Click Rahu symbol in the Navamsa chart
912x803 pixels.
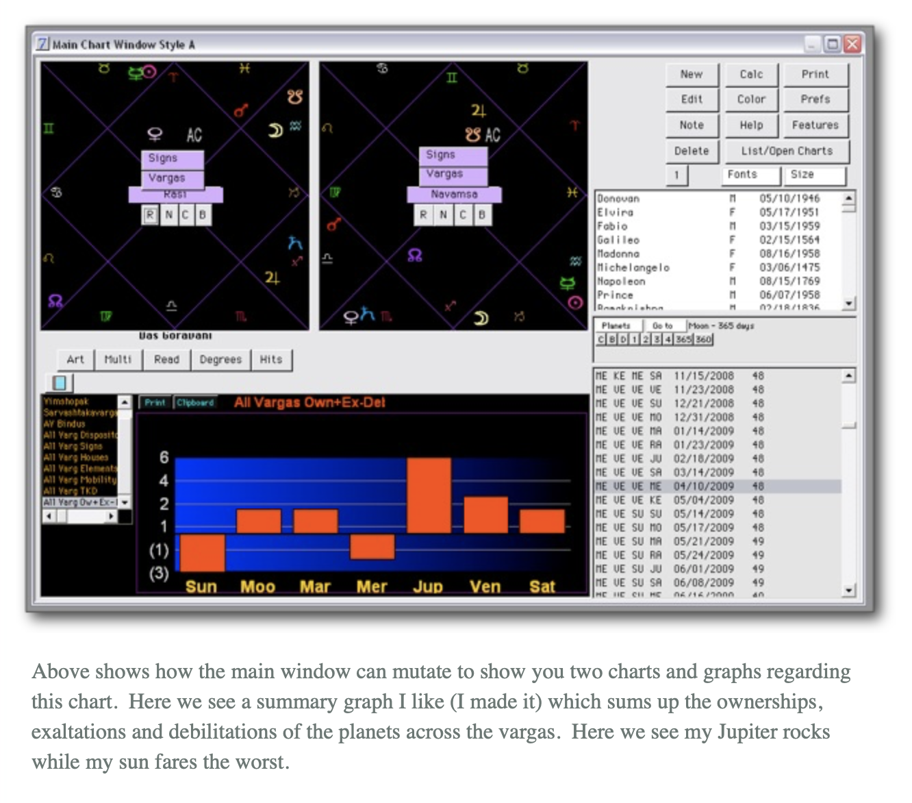click(415, 256)
